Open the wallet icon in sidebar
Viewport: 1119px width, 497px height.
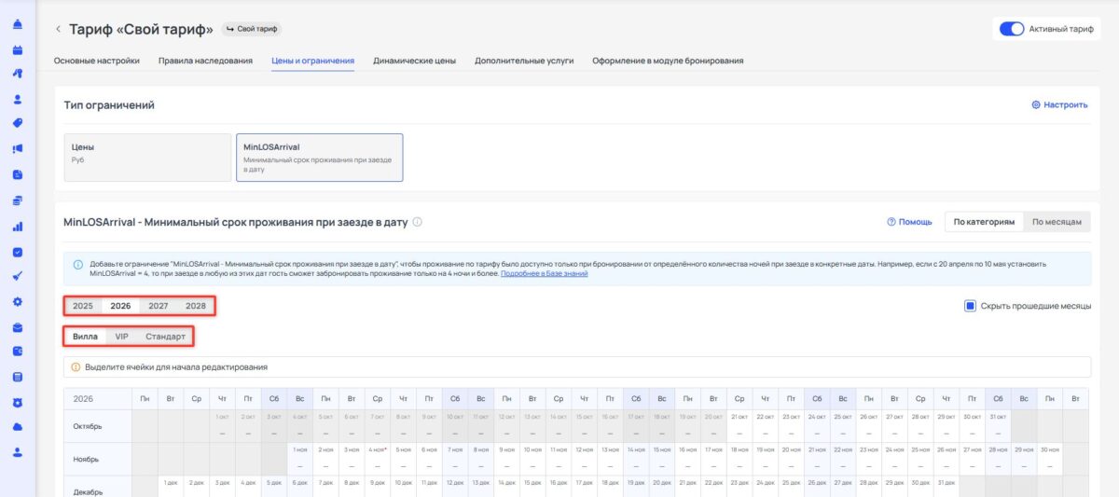[x=18, y=352]
